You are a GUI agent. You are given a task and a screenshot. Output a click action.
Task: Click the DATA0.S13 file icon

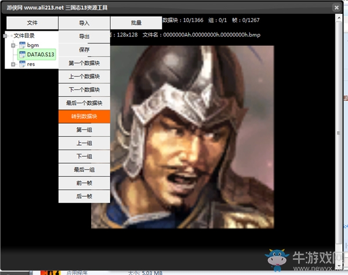22,55
